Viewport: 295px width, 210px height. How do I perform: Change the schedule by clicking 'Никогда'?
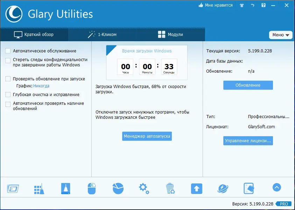click(42, 85)
